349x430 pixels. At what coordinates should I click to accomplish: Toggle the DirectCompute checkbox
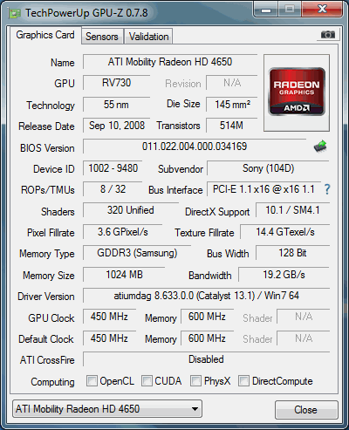pyautogui.click(x=243, y=381)
